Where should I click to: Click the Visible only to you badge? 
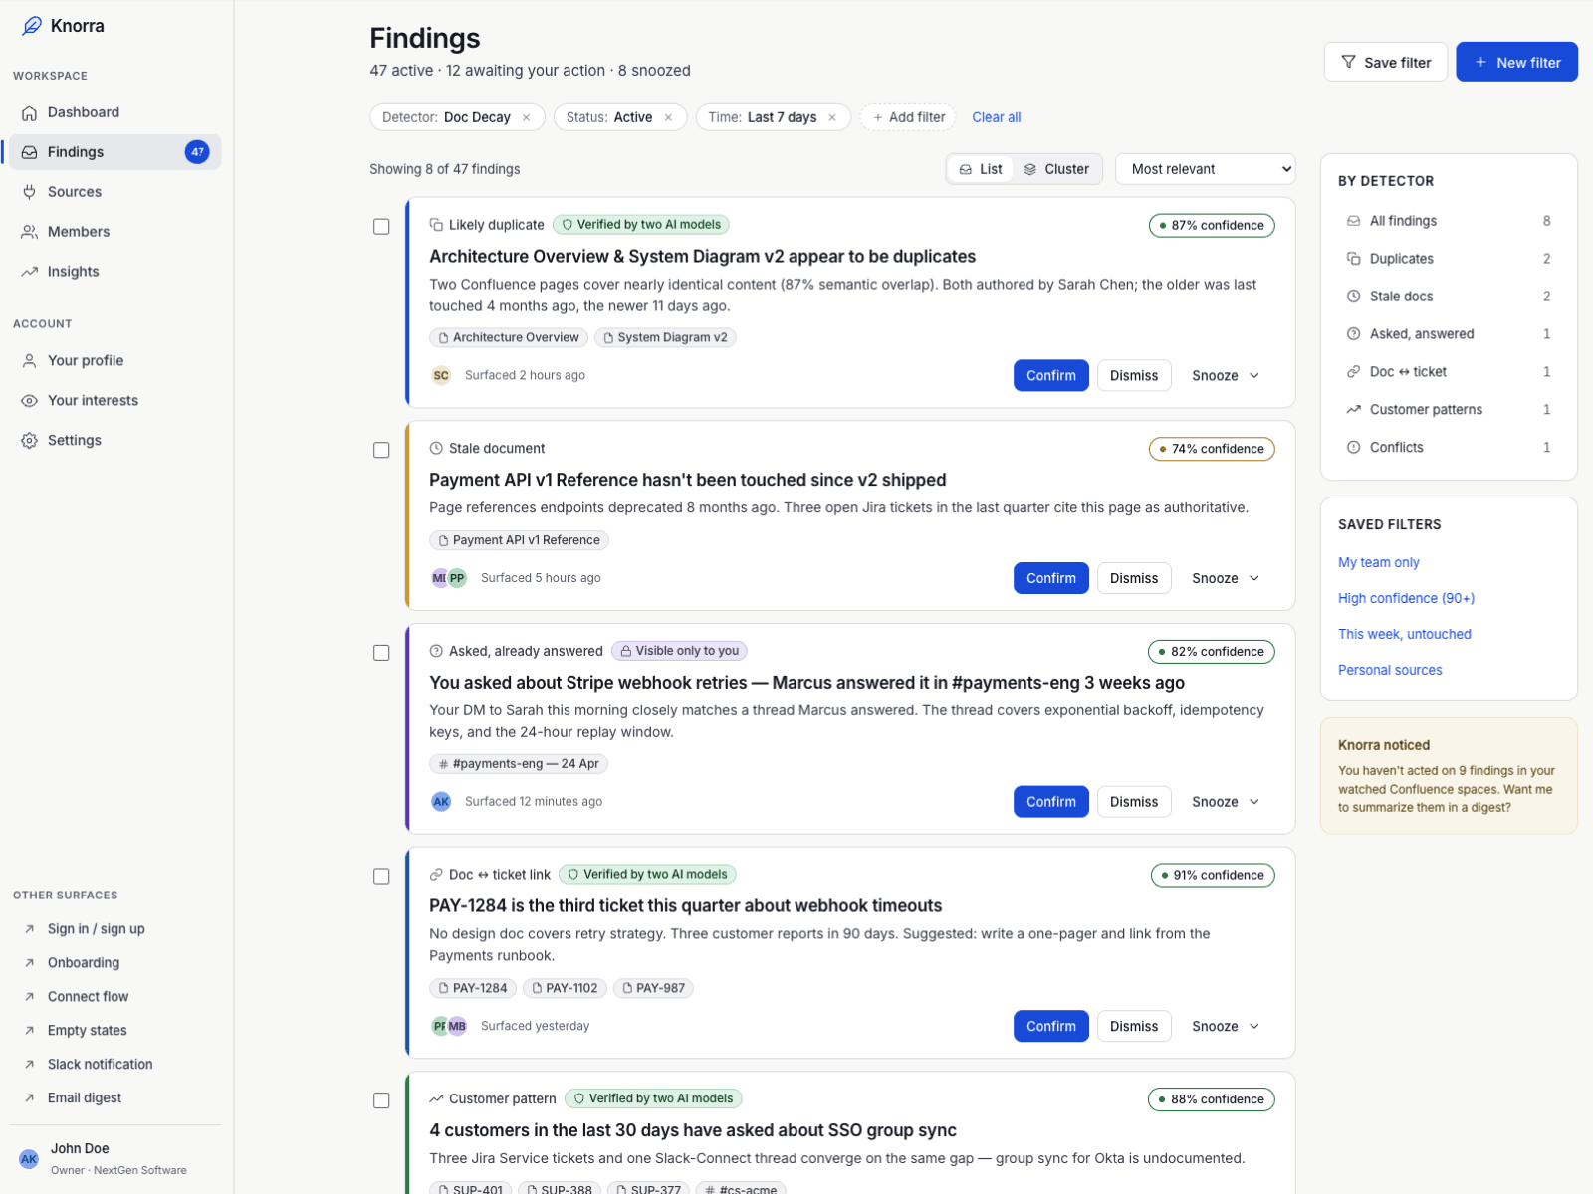pyautogui.click(x=679, y=651)
